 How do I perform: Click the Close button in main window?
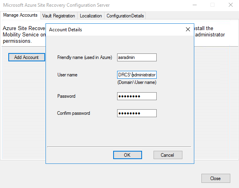[x=216, y=178]
